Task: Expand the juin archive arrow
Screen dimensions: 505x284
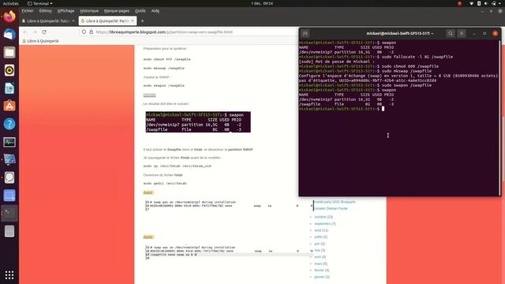Action: [311, 244]
